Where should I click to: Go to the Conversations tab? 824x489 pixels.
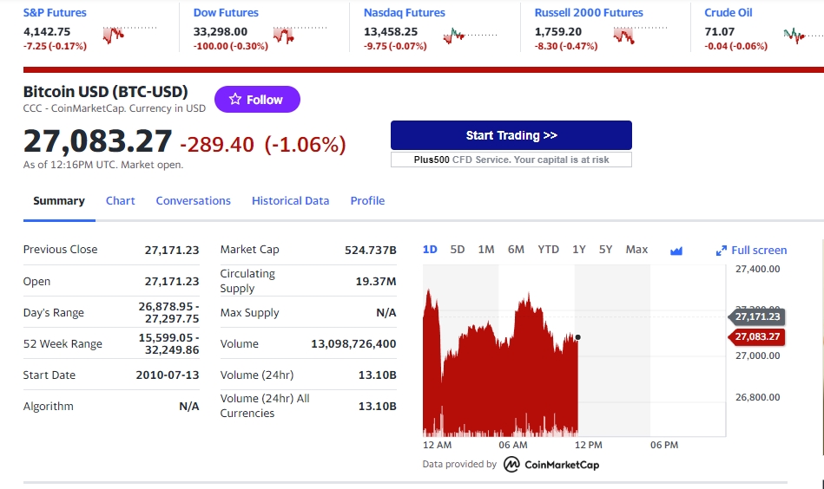coord(193,200)
